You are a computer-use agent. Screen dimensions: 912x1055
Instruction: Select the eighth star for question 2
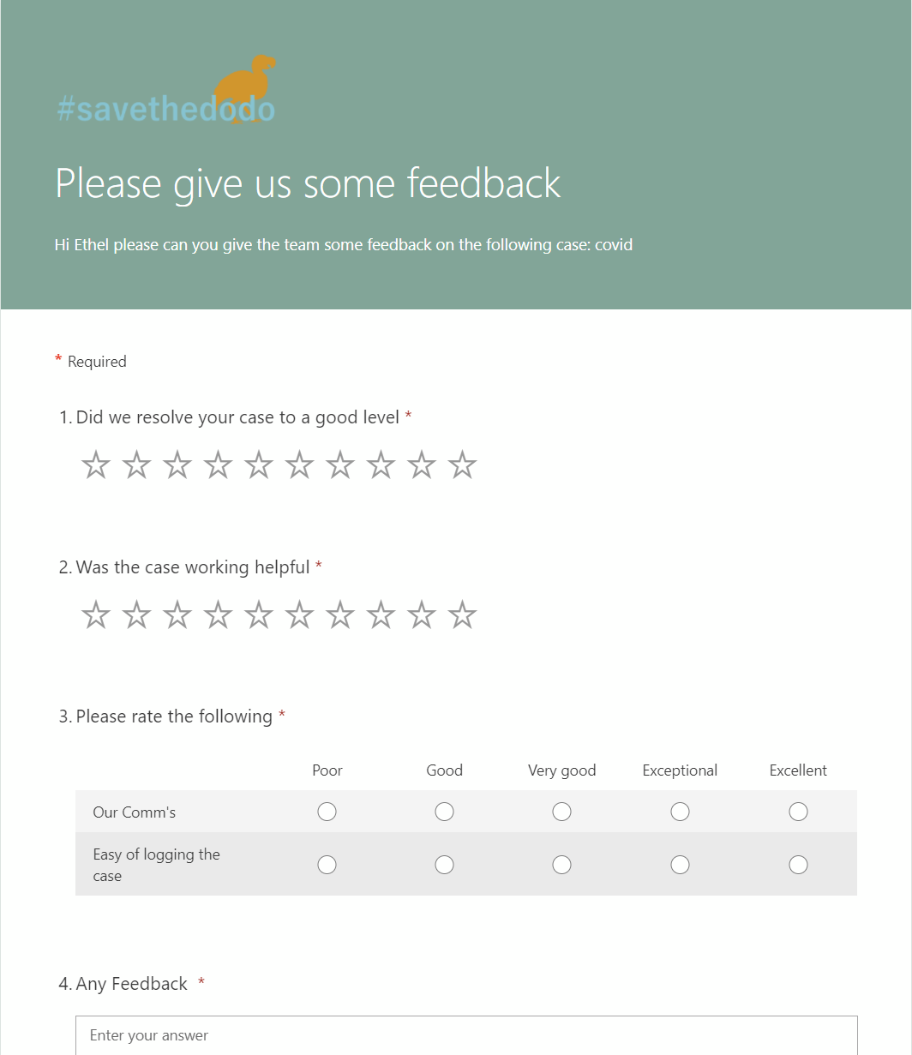[x=381, y=615]
